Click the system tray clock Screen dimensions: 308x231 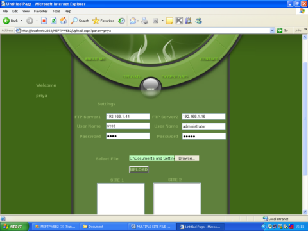pos(300,227)
